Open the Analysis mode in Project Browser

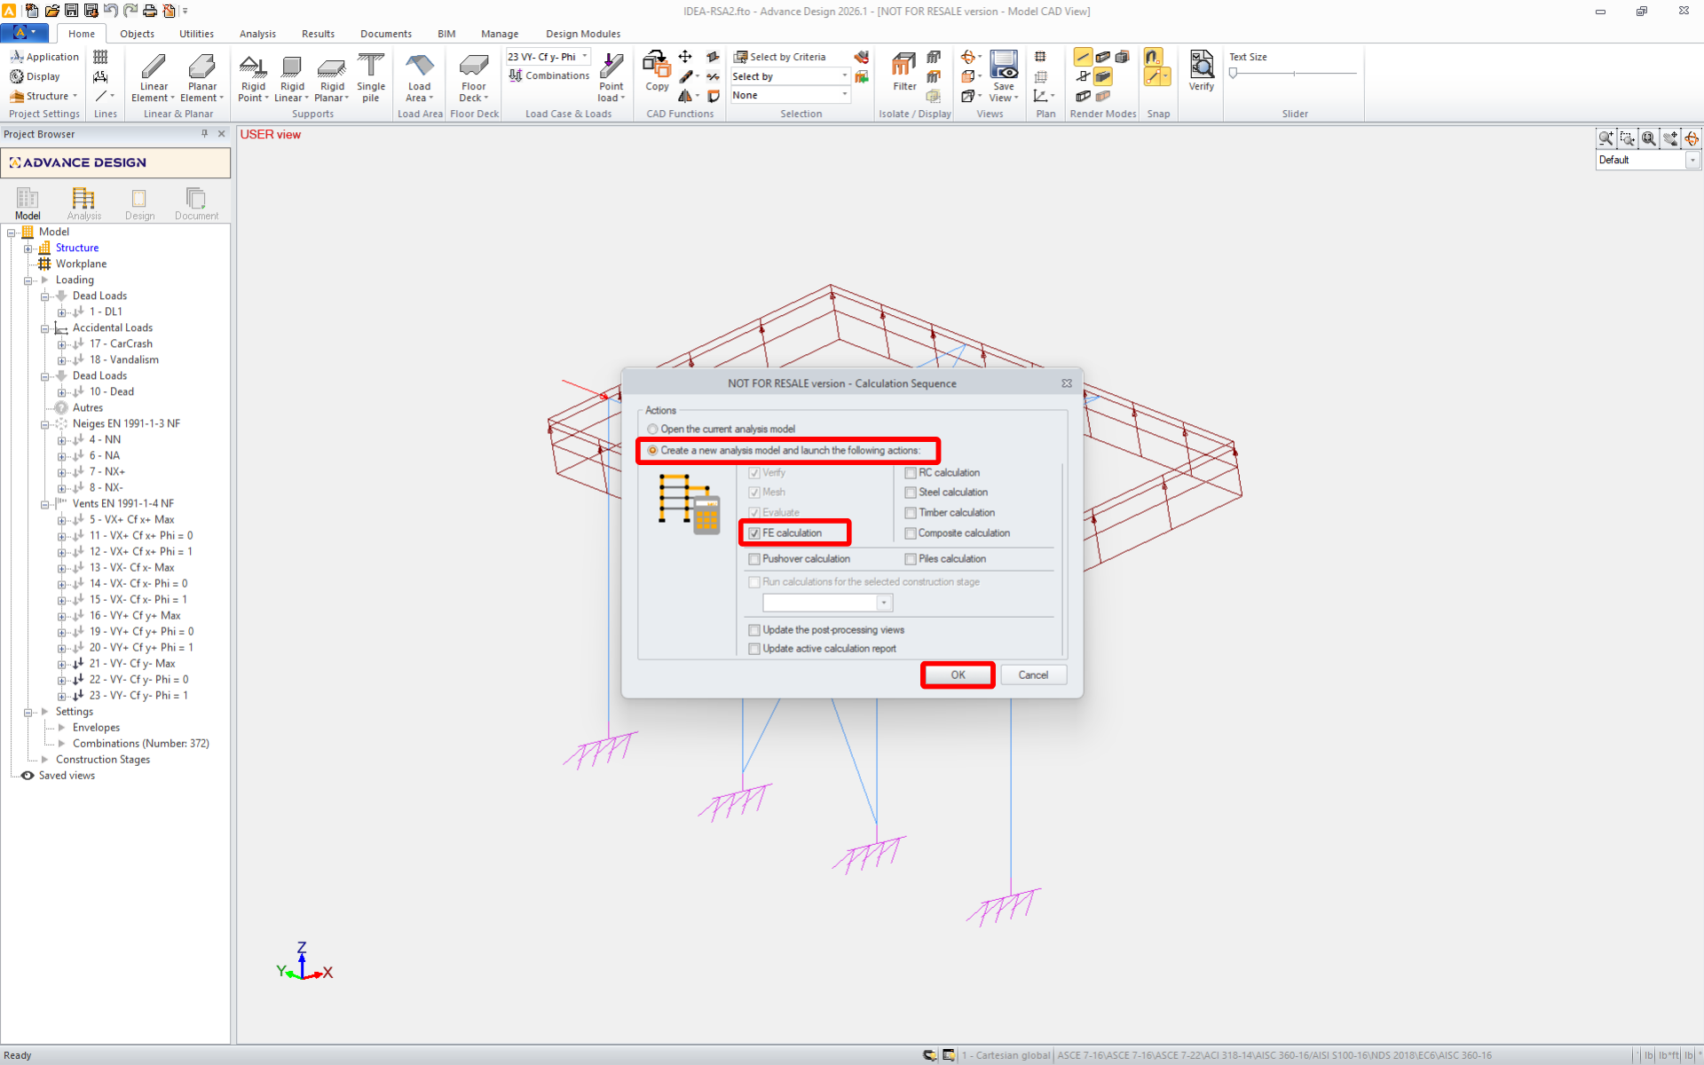[x=83, y=203]
